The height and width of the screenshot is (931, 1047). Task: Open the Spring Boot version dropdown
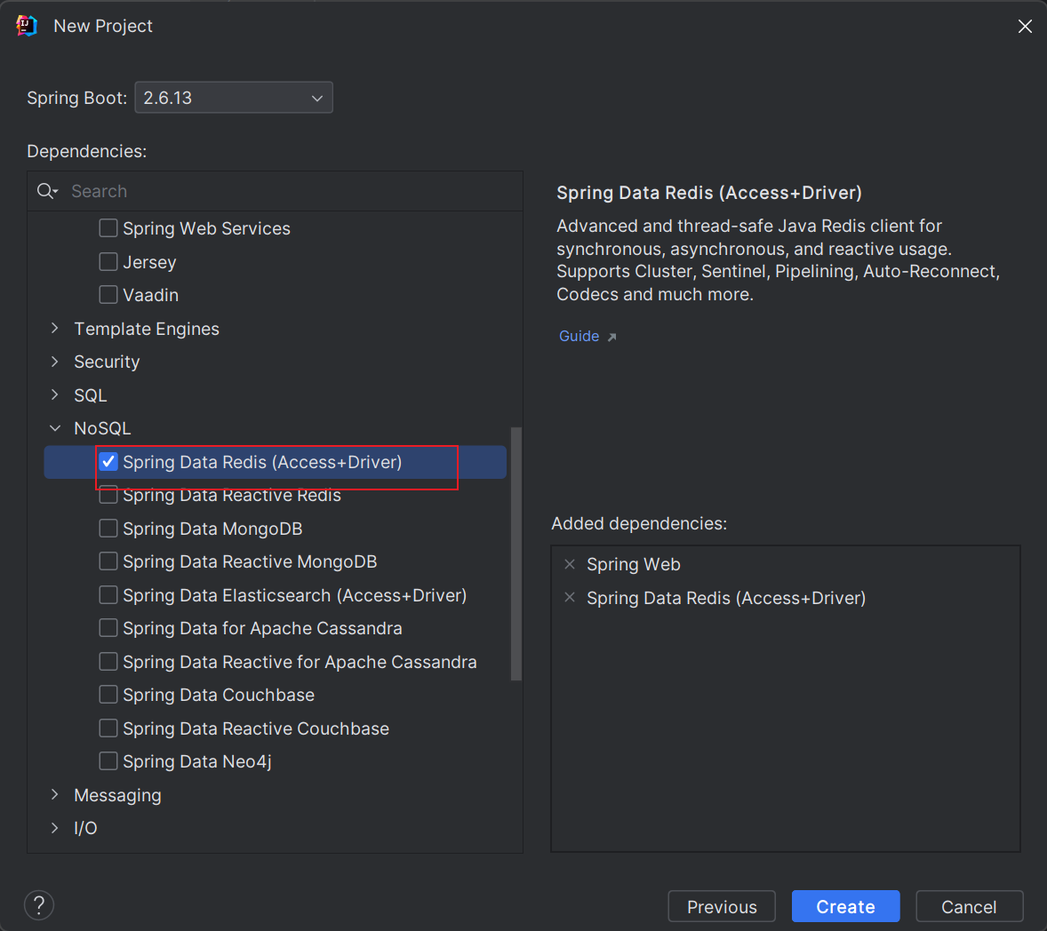coord(234,98)
